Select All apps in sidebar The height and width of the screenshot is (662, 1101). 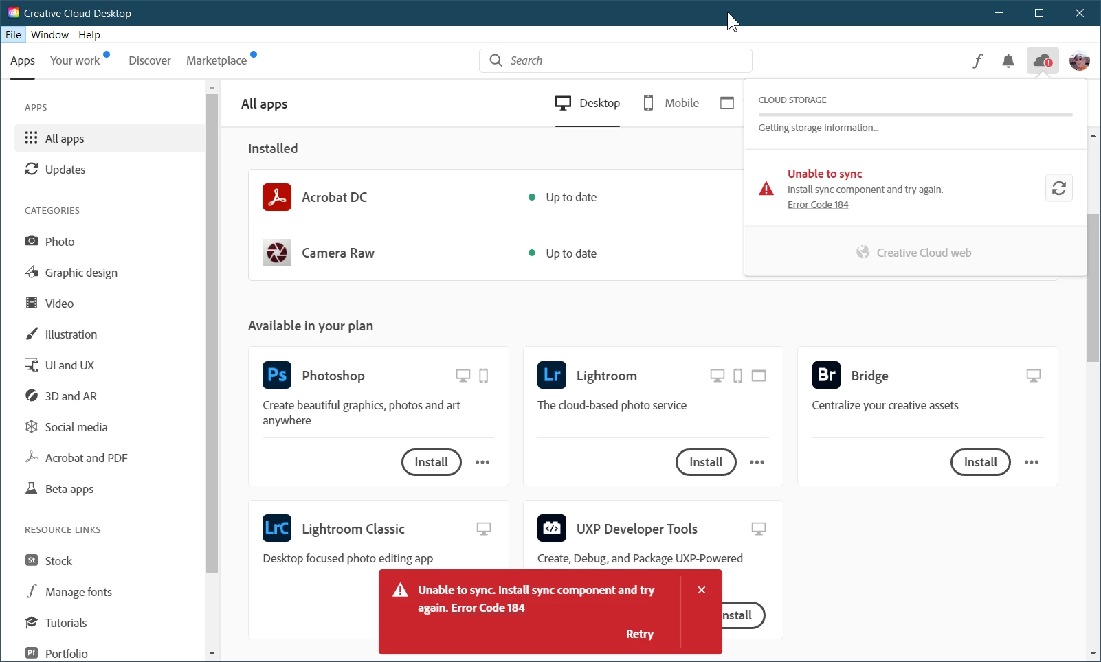(110, 138)
